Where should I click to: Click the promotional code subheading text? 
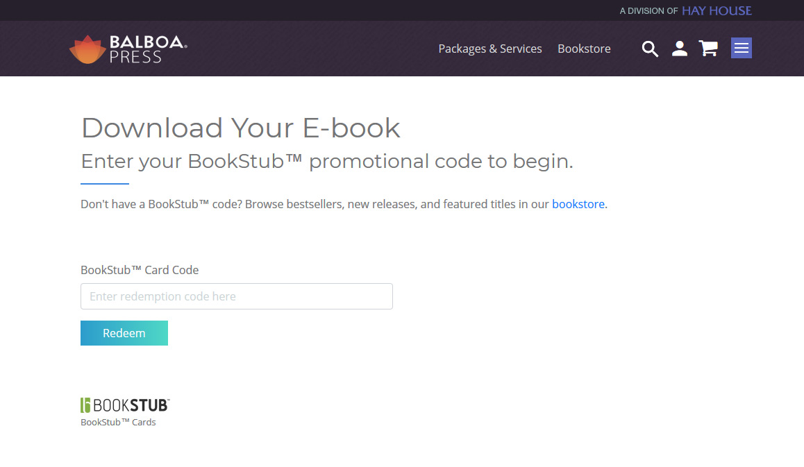pos(327,161)
